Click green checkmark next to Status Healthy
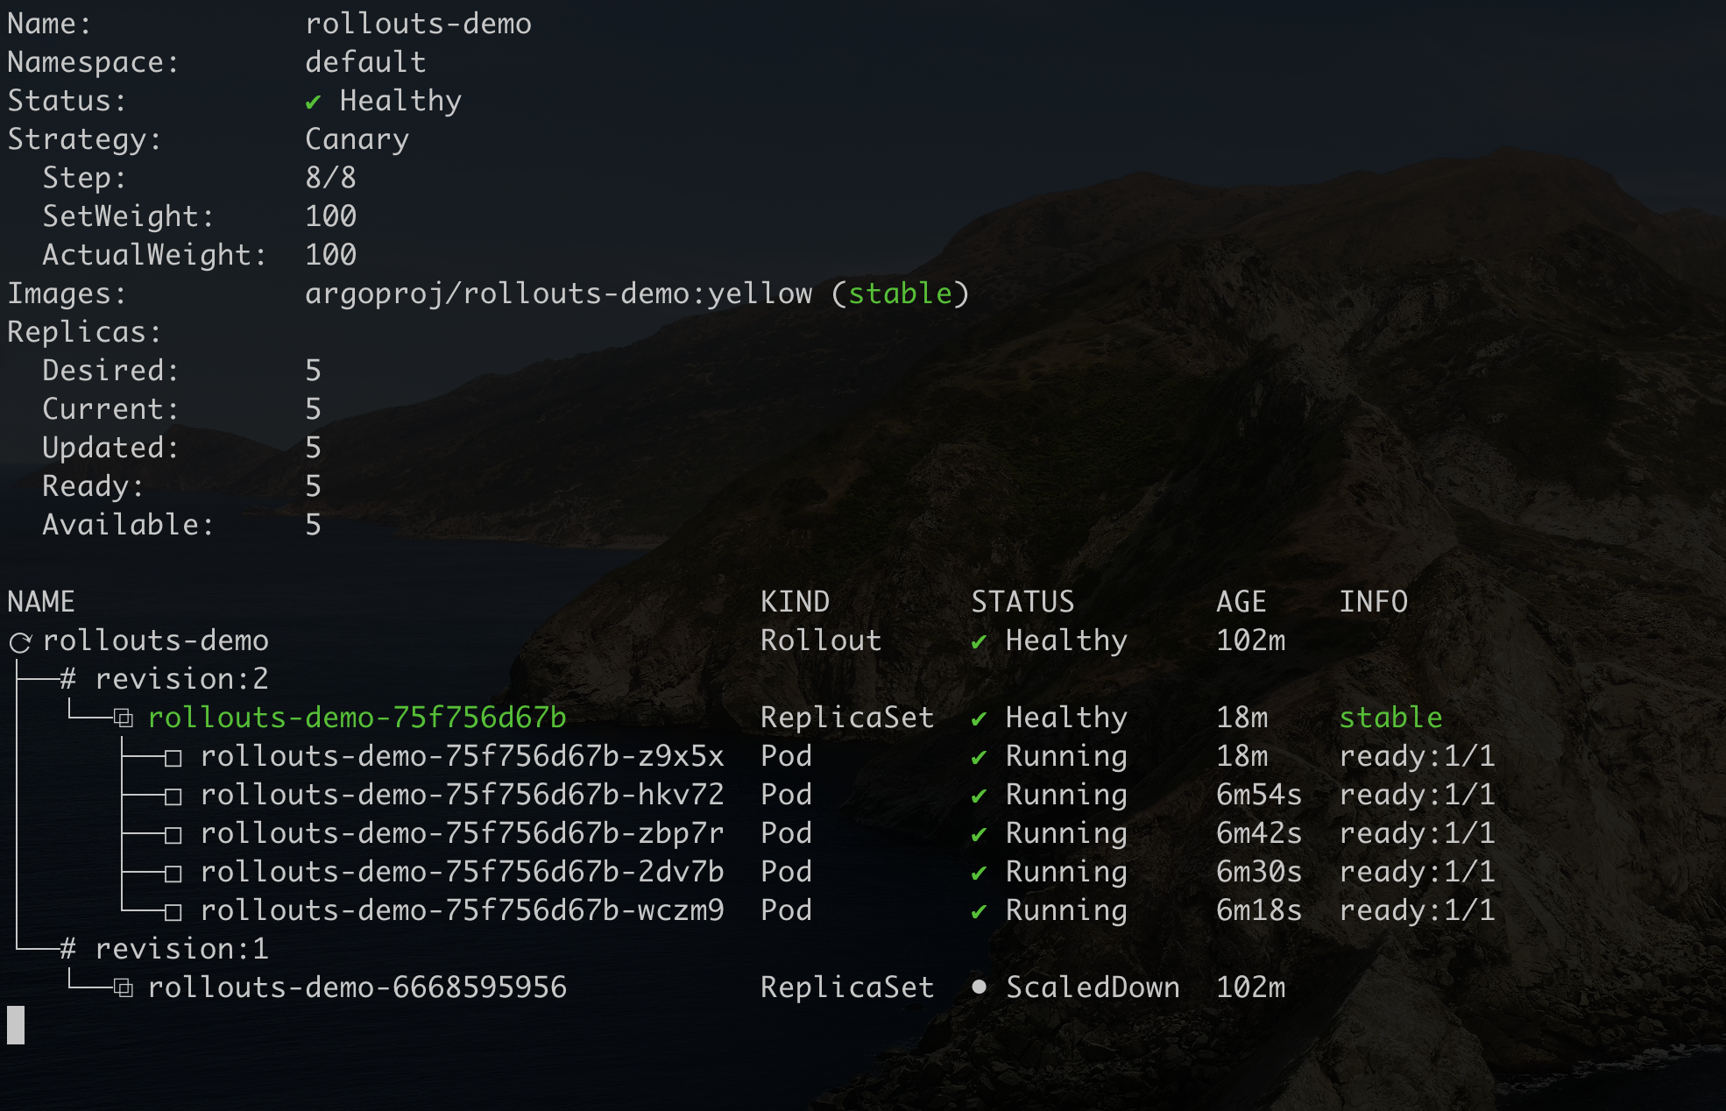Viewport: 1726px width, 1111px height. (313, 103)
